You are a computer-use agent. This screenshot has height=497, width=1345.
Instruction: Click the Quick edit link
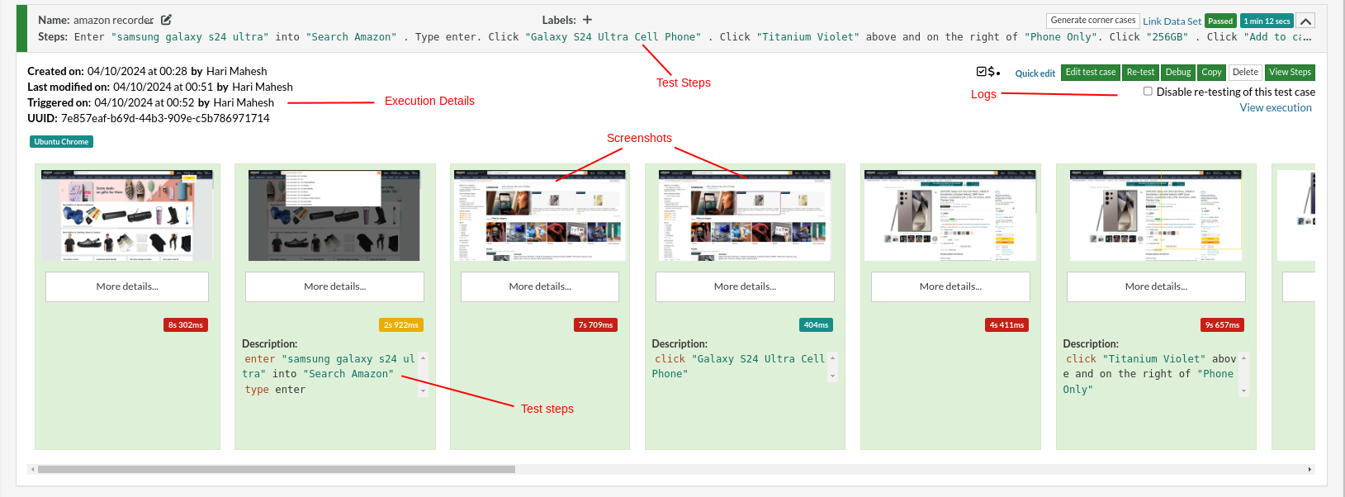(x=1035, y=73)
